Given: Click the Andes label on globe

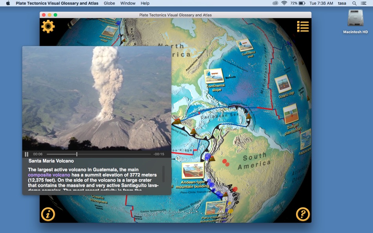Looking at the screenshot, I should (x=233, y=194).
